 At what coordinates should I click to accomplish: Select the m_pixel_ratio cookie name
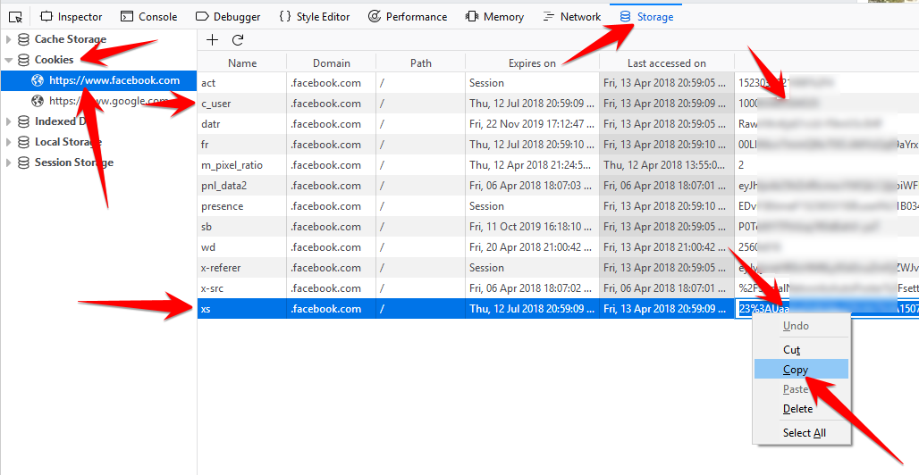click(232, 165)
